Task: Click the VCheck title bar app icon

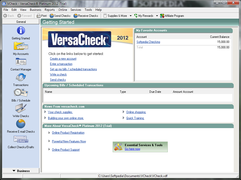Action: pos(4,4)
